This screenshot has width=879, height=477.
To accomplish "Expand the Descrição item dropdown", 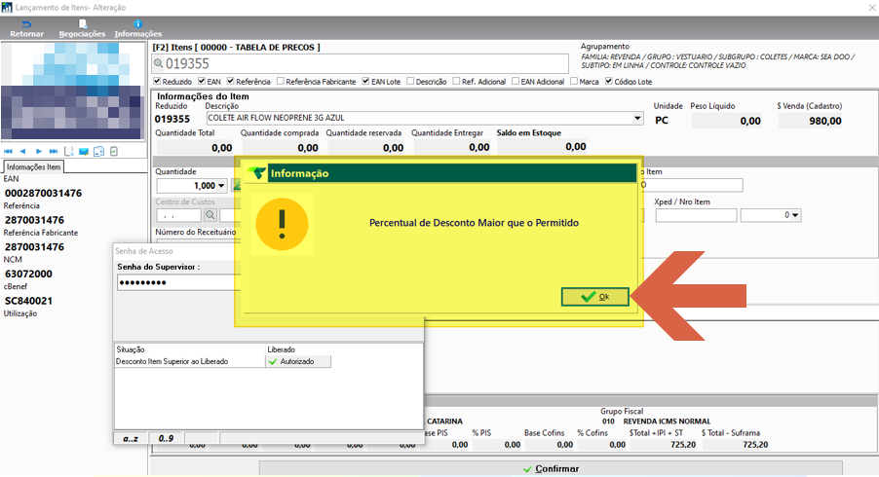I will (637, 118).
